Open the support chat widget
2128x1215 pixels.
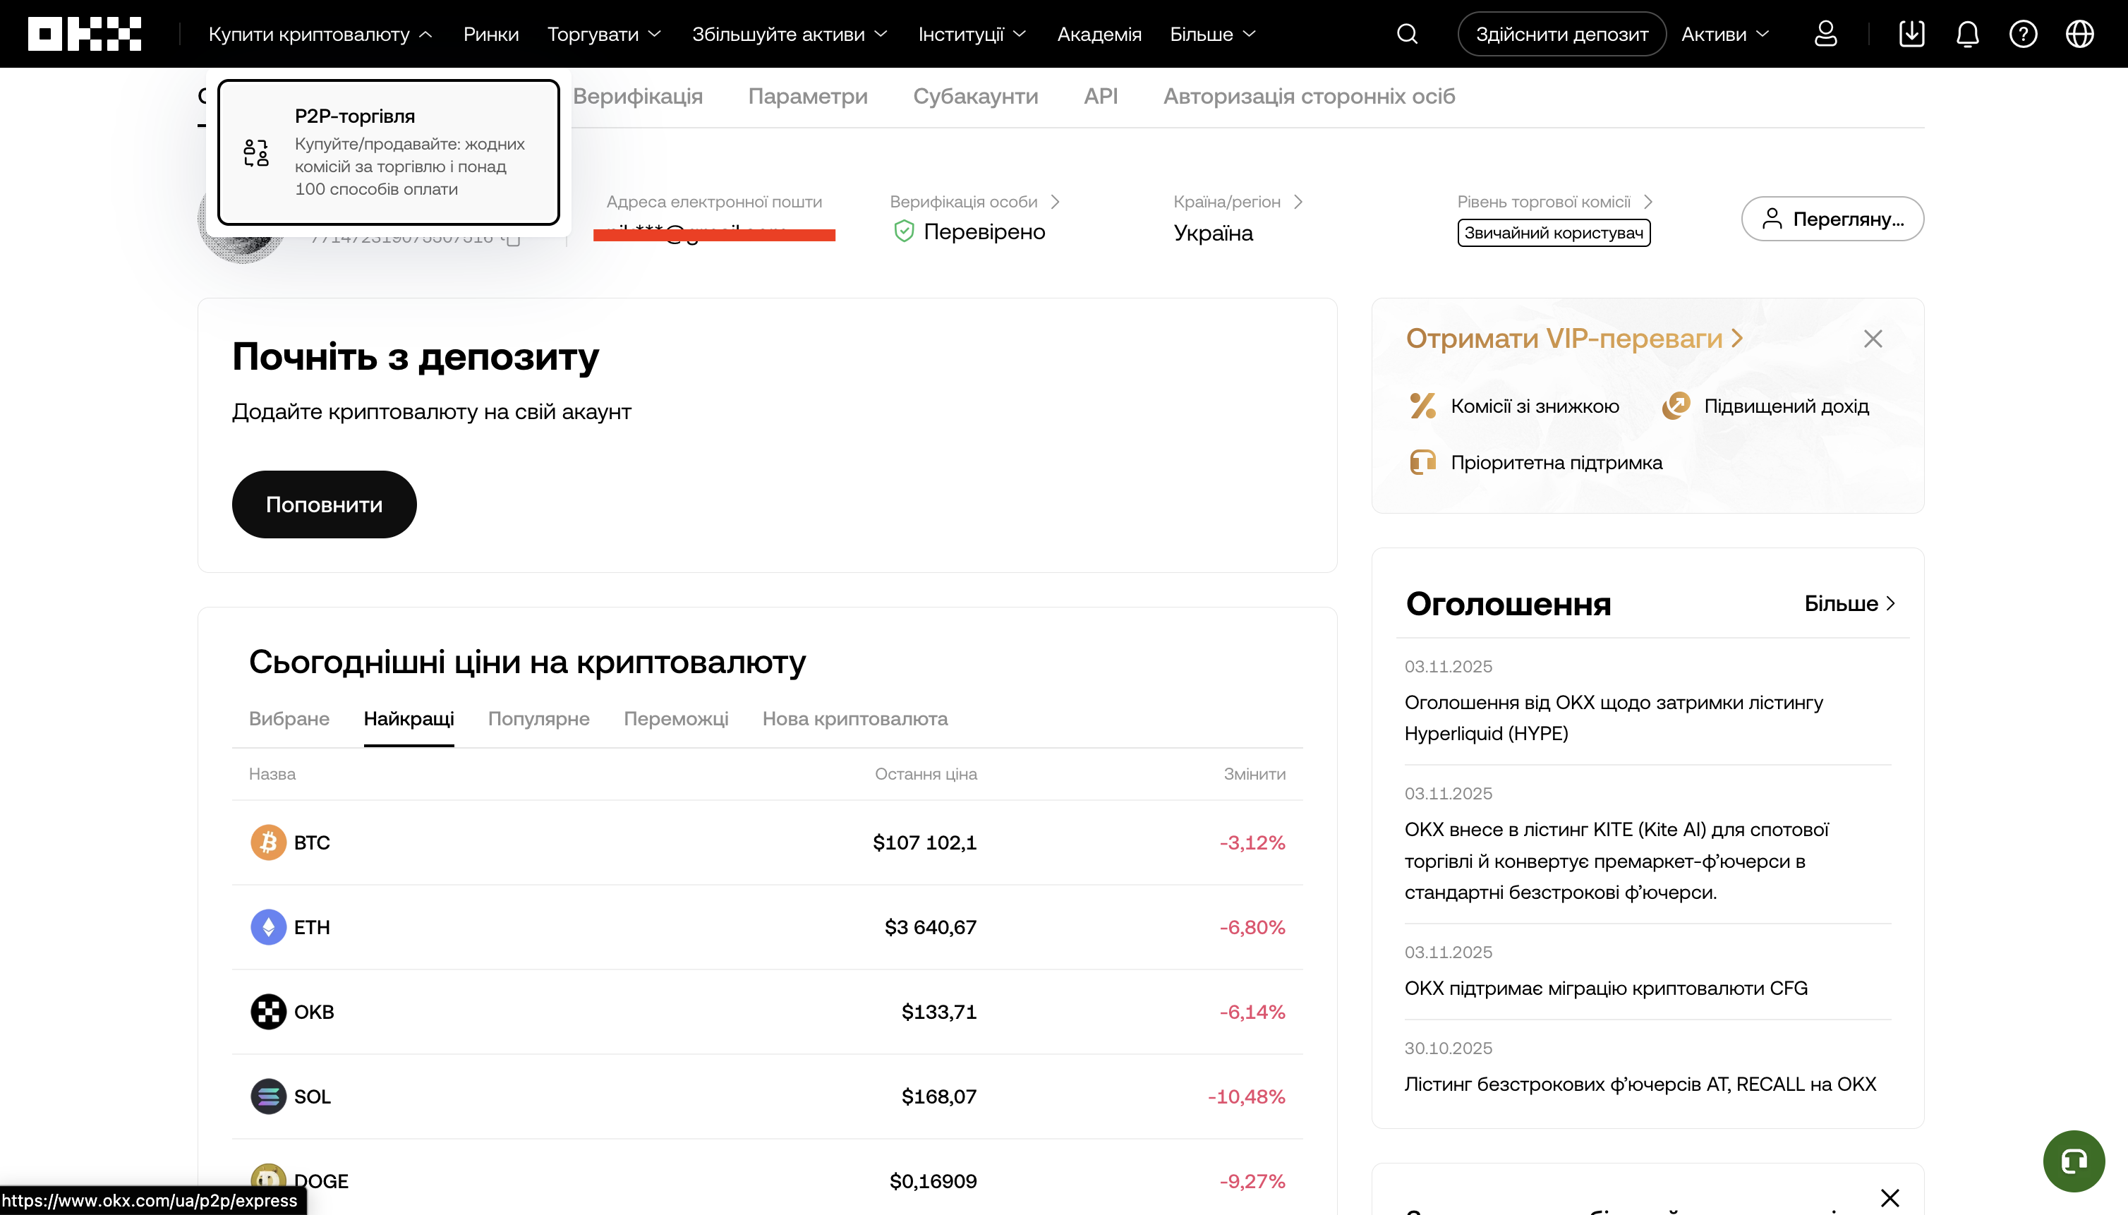pos(2073,1161)
